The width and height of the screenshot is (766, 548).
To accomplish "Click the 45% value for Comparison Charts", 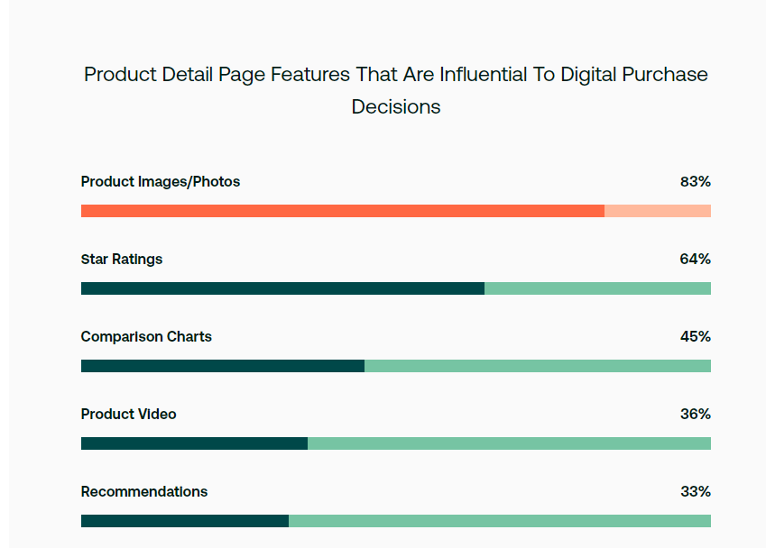I will click(695, 337).
